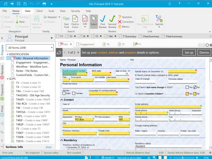Click the zoom slider in status bar
This screenshot has height=159, width=212.
183,158
